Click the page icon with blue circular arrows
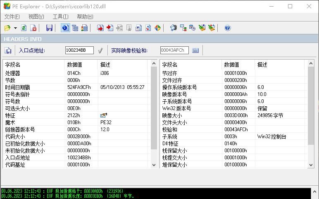 coord(148,28)
